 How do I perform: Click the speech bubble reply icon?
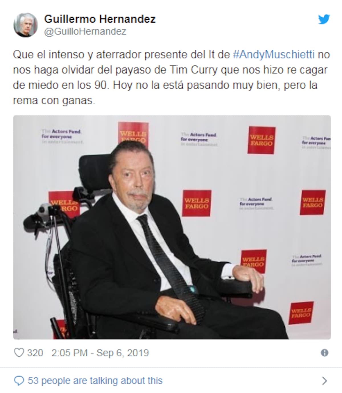(19, 381)
